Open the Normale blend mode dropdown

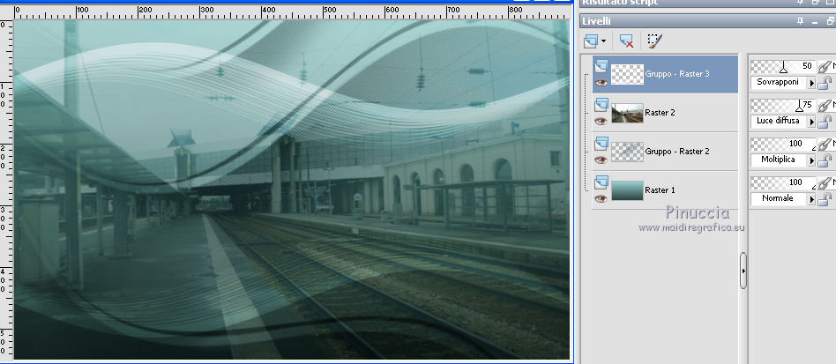click(783, 198)
